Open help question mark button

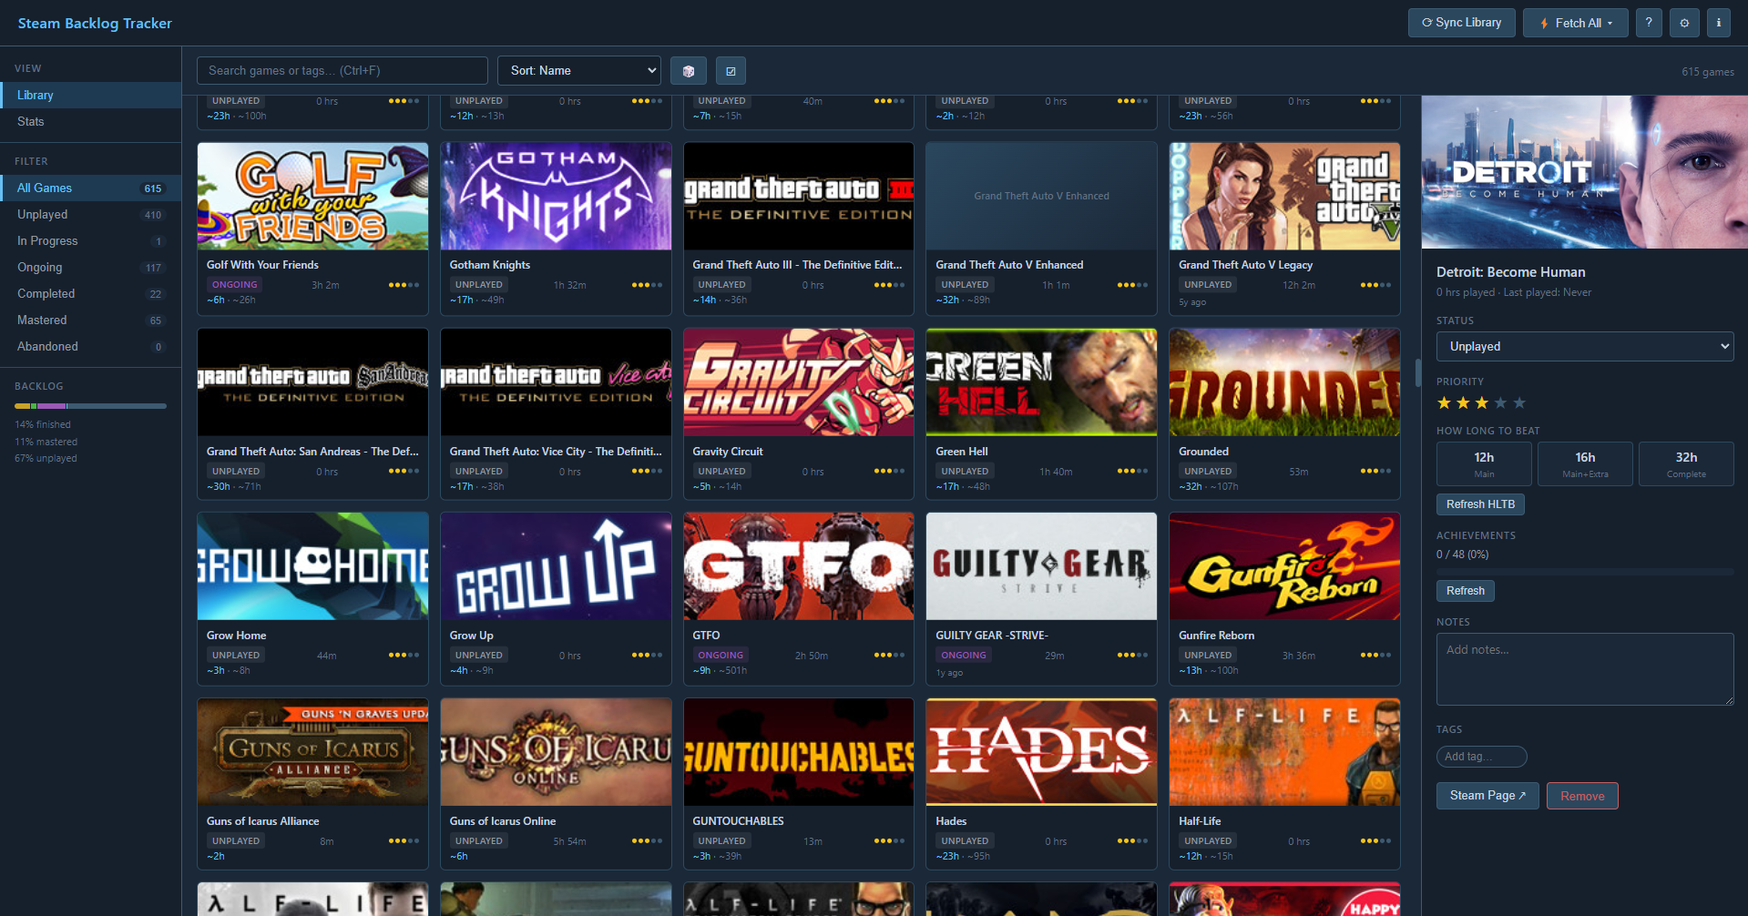tap(1649, 23)
